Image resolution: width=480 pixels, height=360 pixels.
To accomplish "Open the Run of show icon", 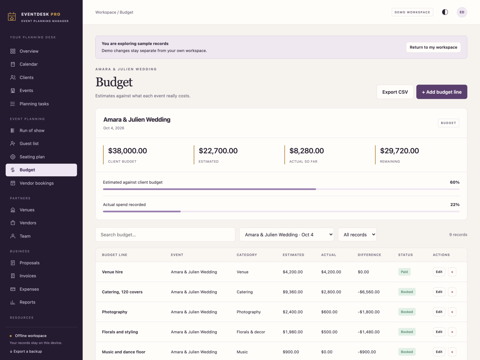I will pos(13,130).
